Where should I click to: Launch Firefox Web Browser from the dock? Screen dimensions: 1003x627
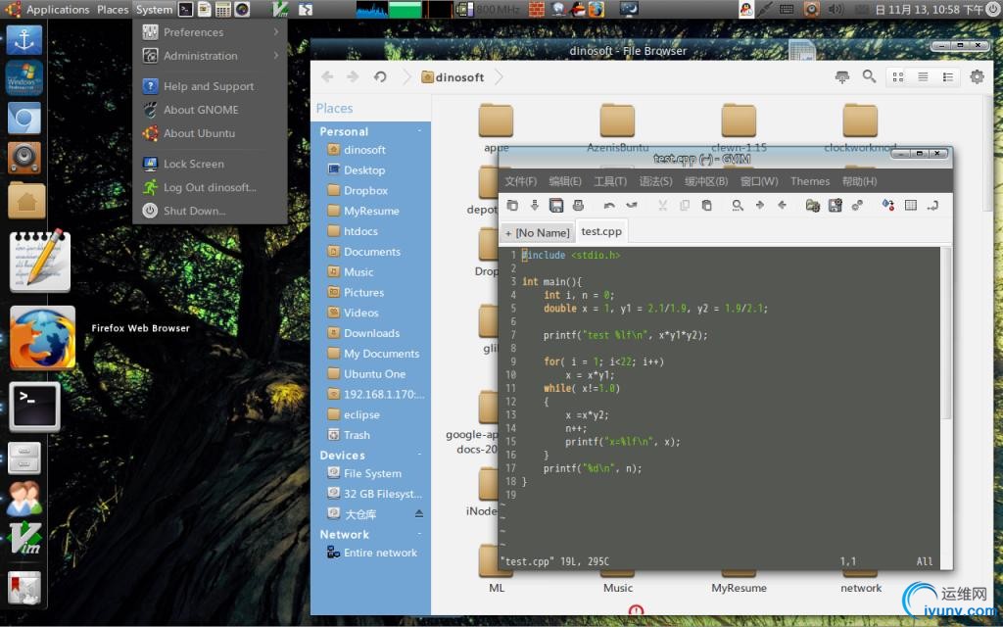[41, 336]
